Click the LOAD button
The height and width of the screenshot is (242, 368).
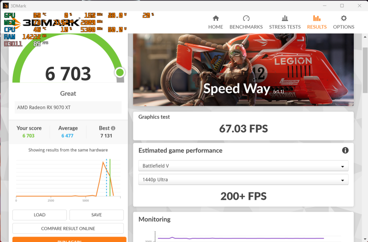pyautogui.click(x=40, y=215)
